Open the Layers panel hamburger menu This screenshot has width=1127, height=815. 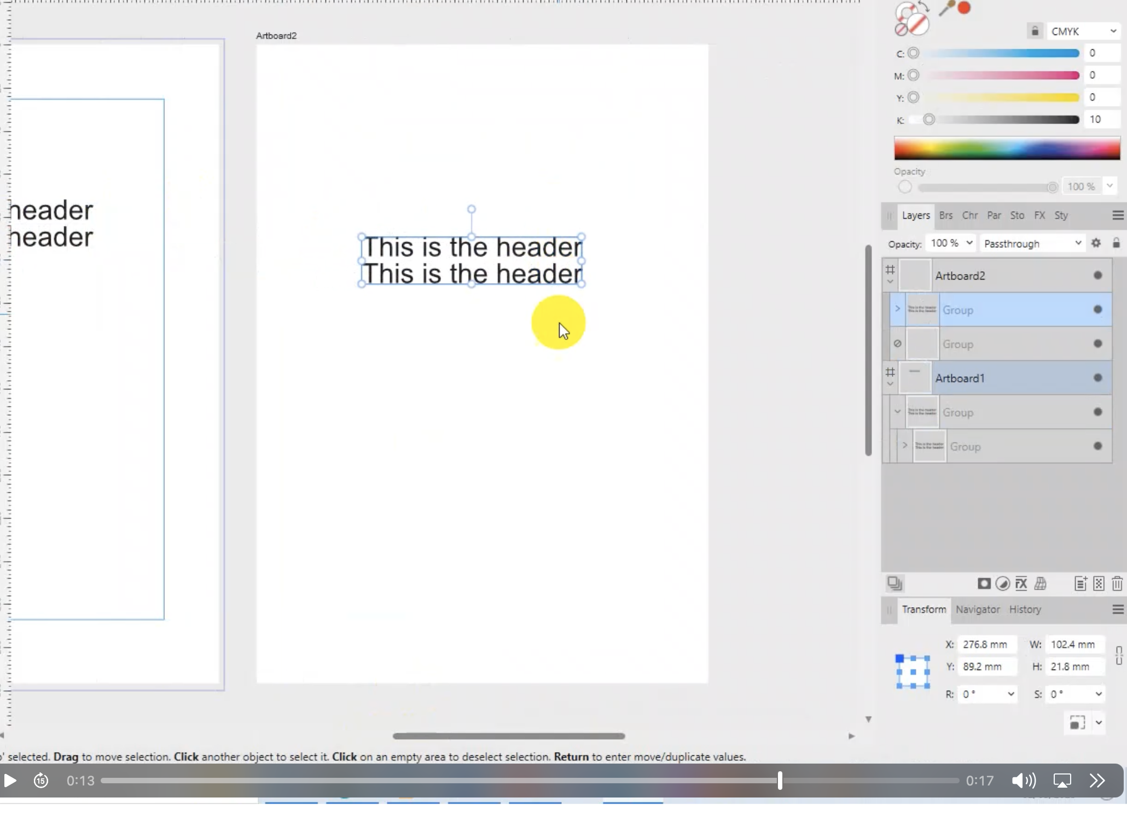tap(1118, 216)
